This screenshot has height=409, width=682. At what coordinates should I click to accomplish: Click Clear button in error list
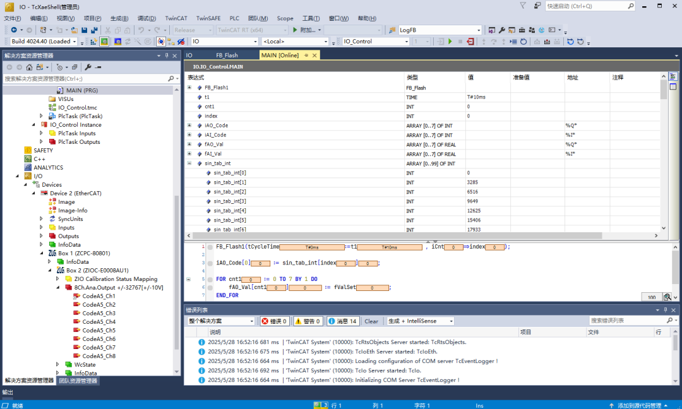pyautogui.click(x=371, y=321)
